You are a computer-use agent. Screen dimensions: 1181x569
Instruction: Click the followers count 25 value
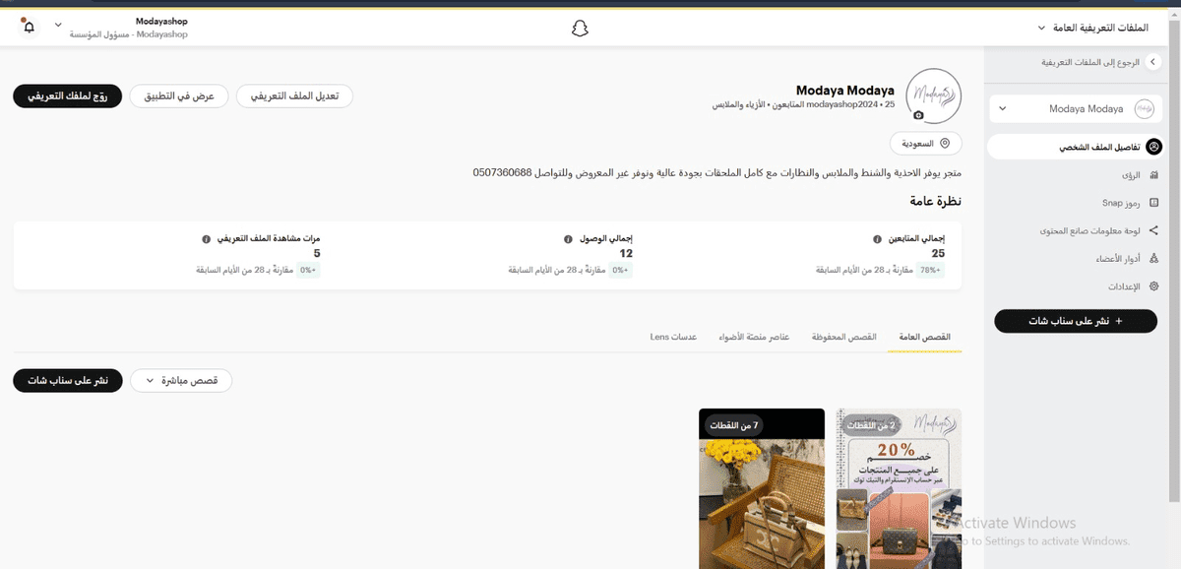coord(938,253)
